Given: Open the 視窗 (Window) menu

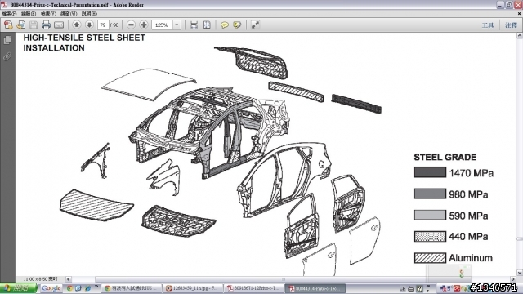Looking at the screenshot, I should click(69, 14).
